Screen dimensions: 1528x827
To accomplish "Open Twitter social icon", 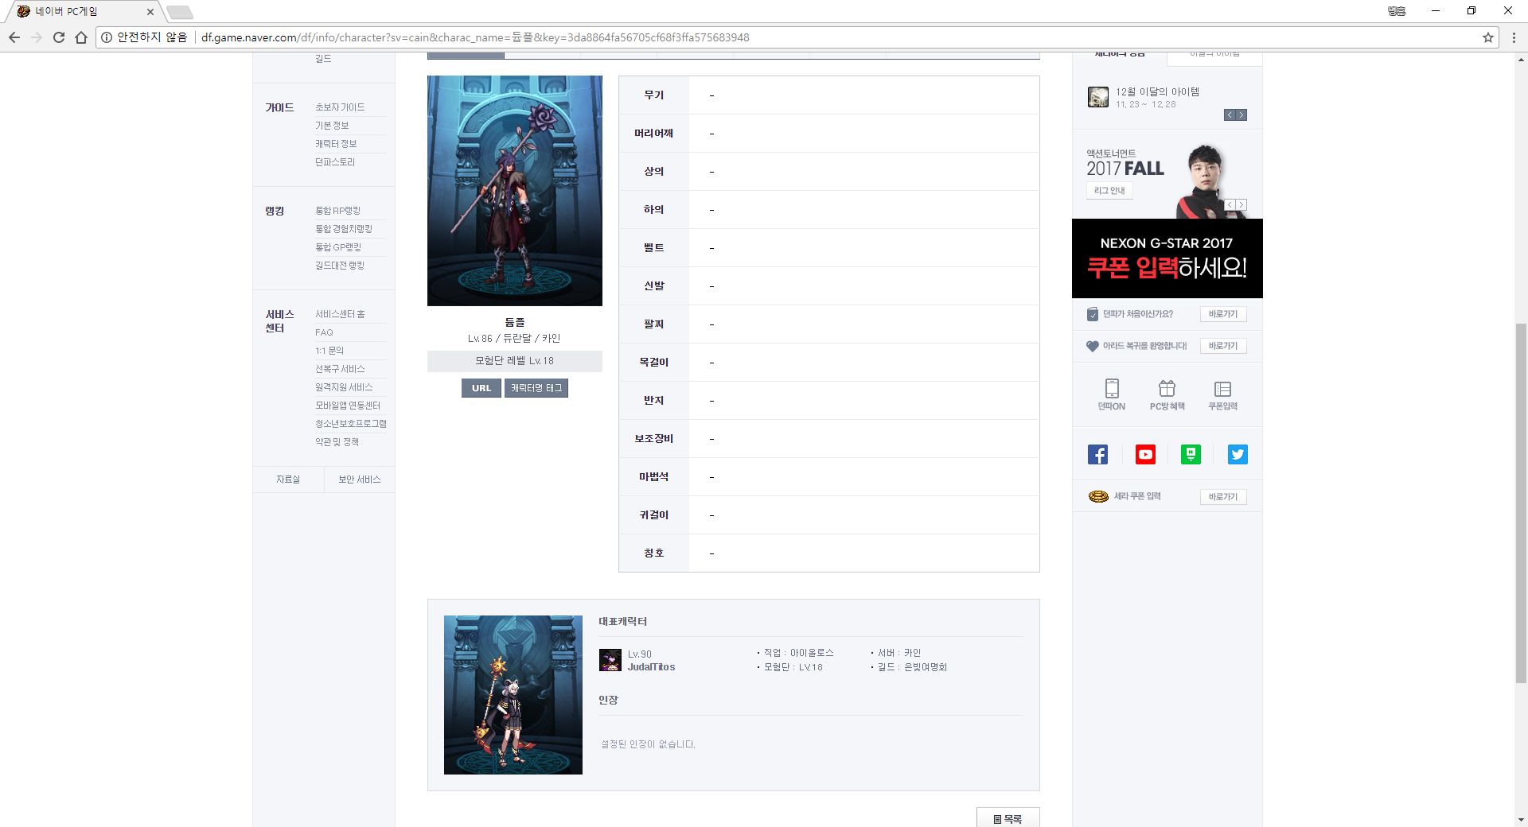I will pos(1238,454).
